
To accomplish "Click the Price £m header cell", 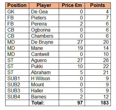I will click(x=72, y=5).
